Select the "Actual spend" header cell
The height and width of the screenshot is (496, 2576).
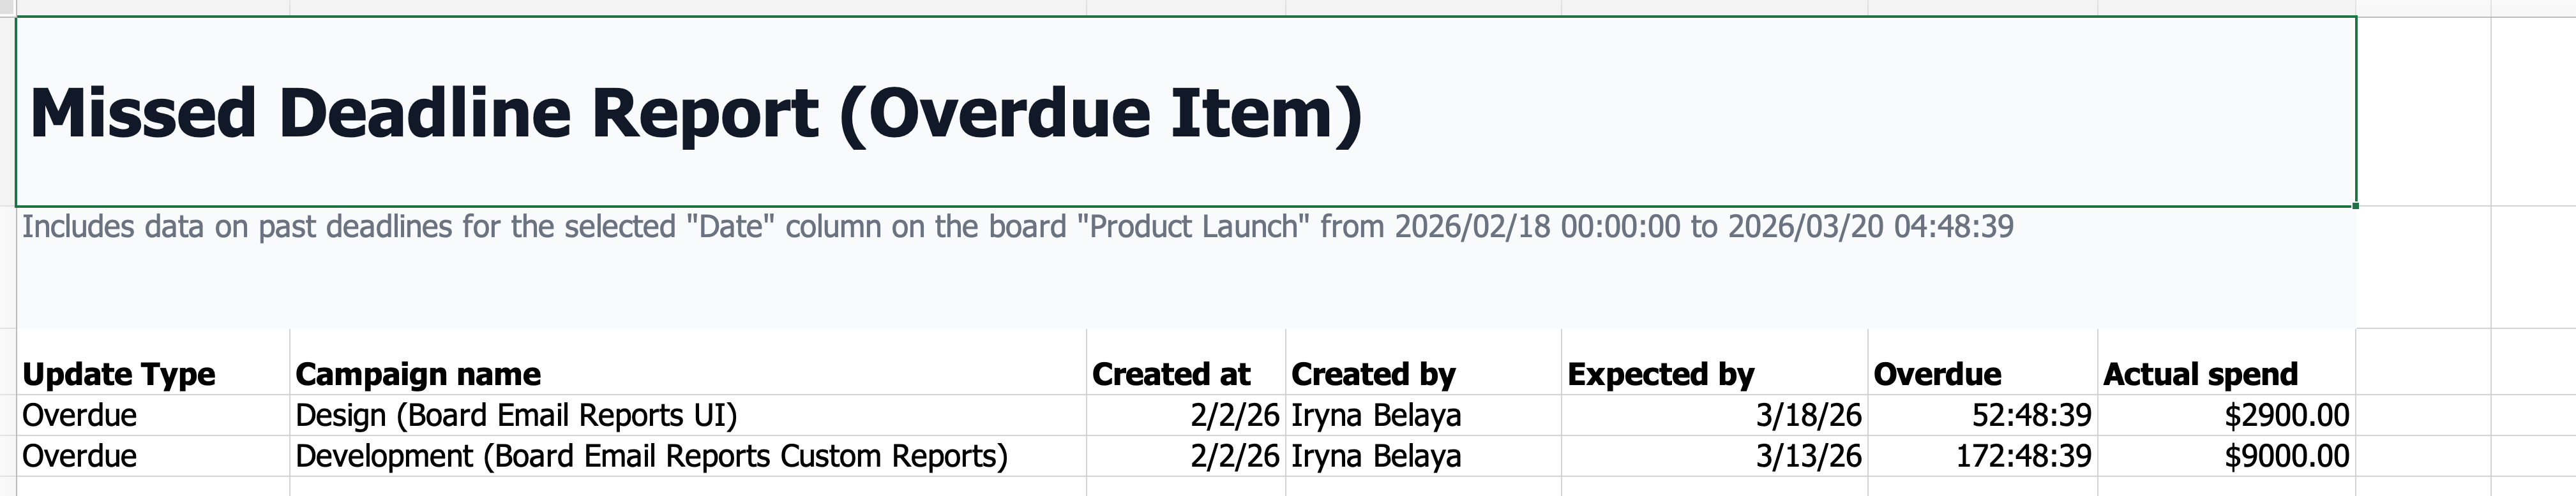click(x=2200, y=374)
